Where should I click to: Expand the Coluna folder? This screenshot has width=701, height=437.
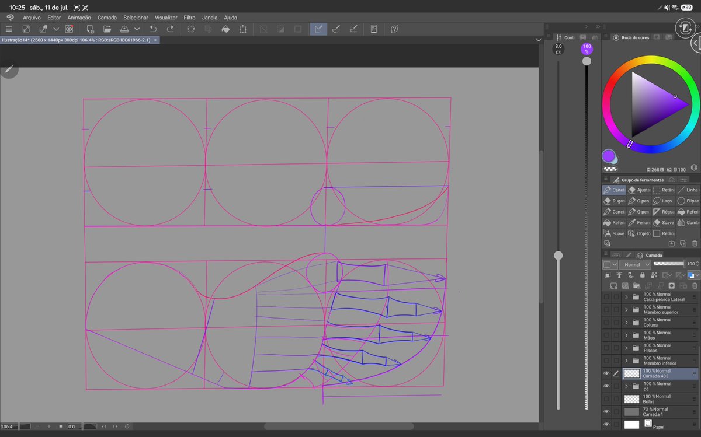pyautogui.click(x=626, y=323)
